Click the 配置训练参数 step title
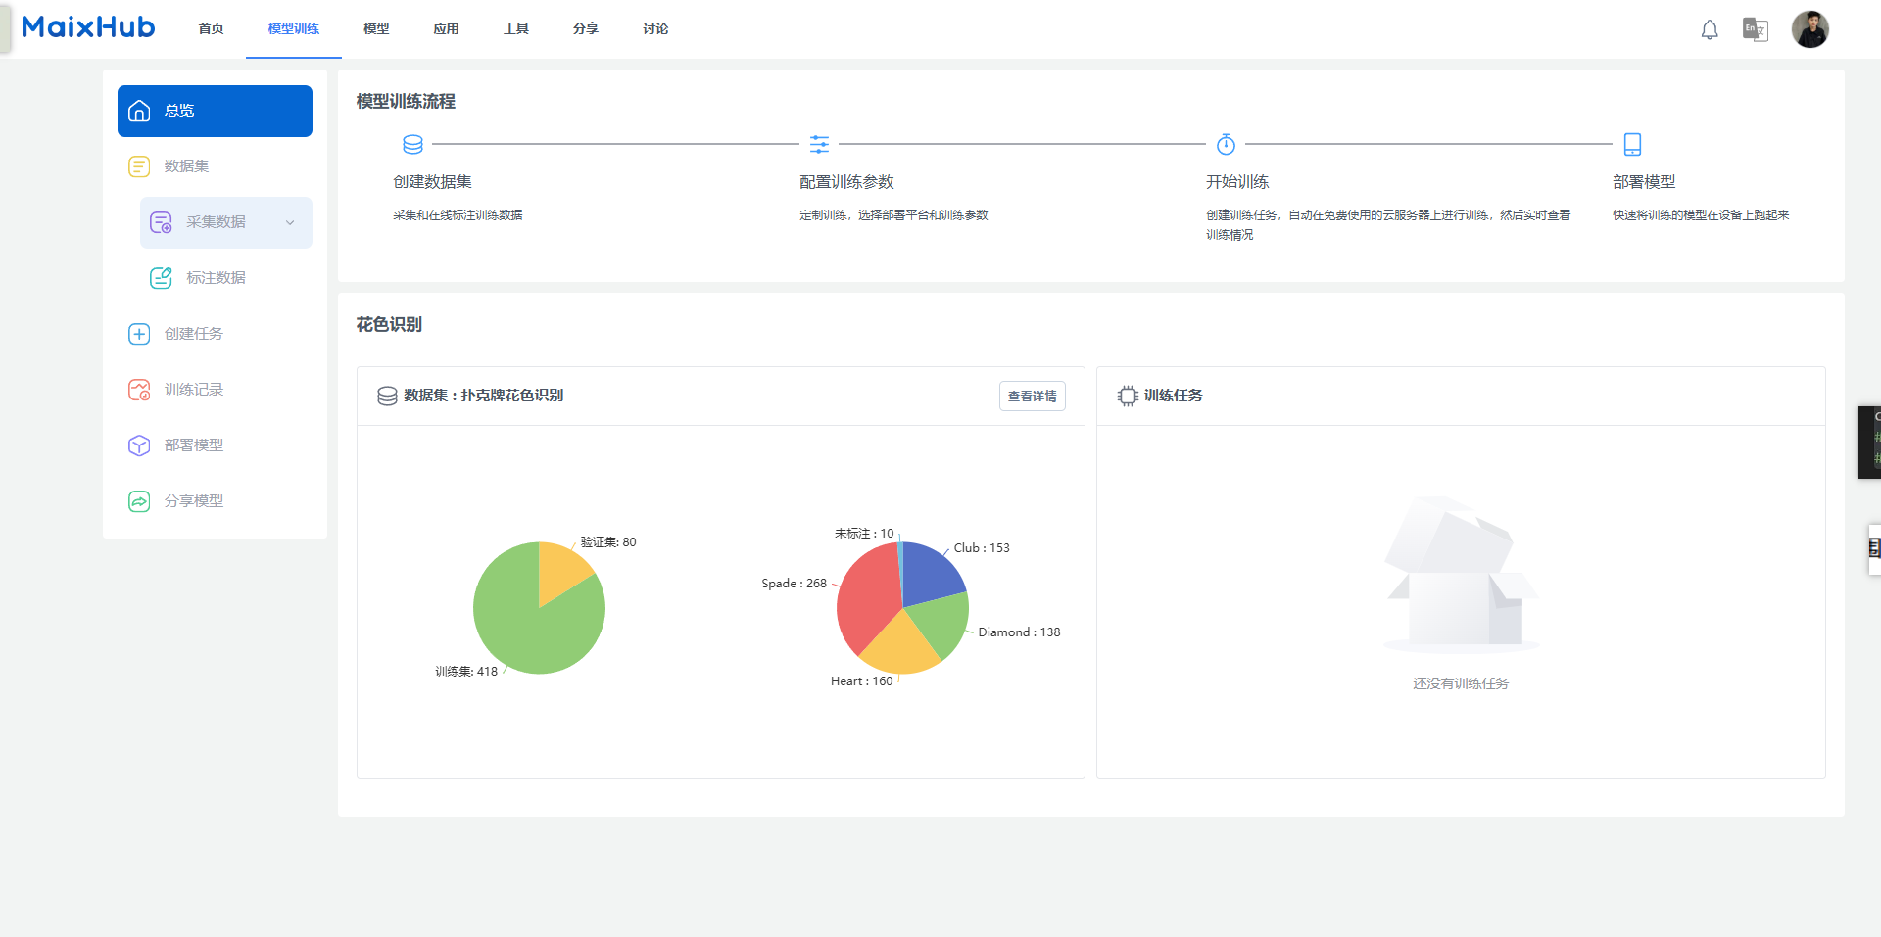 point(846,182)
